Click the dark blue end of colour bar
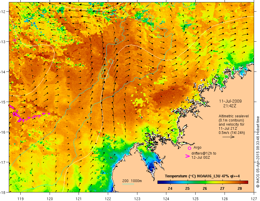The height and width of the screenshot is (201, 260). pos(159,182)
